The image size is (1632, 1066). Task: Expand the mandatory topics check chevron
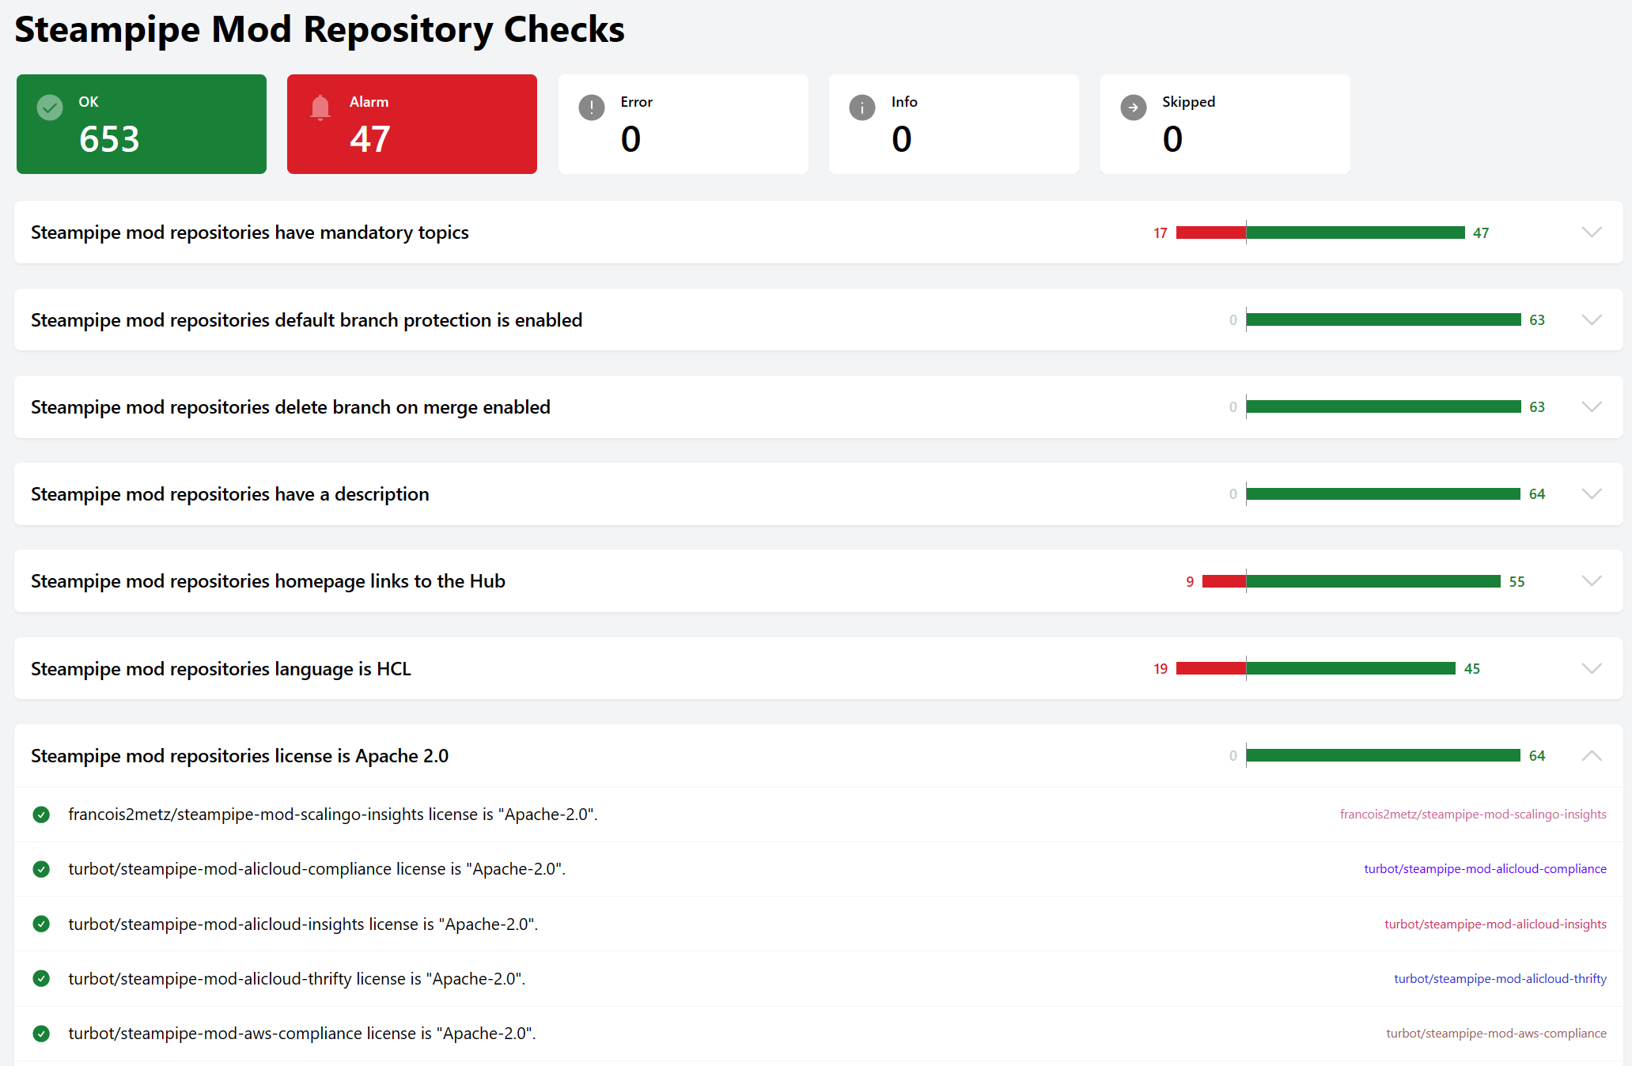coord(1592,232)
